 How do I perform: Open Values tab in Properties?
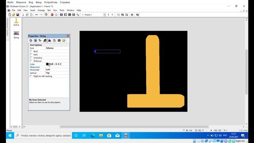59,41
